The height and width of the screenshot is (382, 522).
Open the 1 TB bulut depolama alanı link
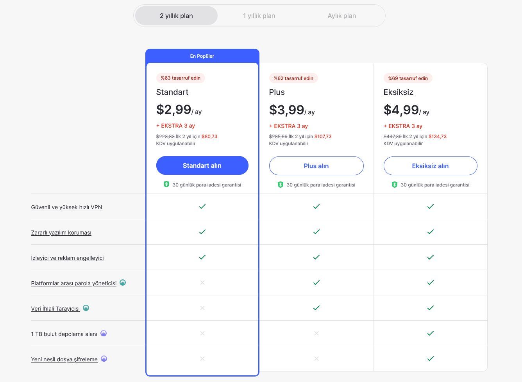click(64, 334)
